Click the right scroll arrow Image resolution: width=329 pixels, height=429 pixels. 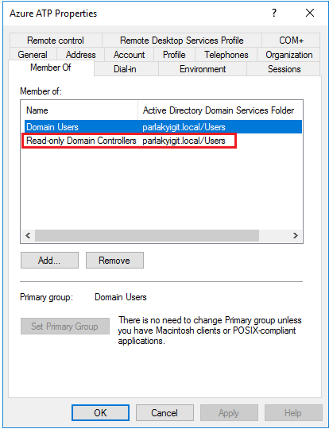click(x=295, y=236)
